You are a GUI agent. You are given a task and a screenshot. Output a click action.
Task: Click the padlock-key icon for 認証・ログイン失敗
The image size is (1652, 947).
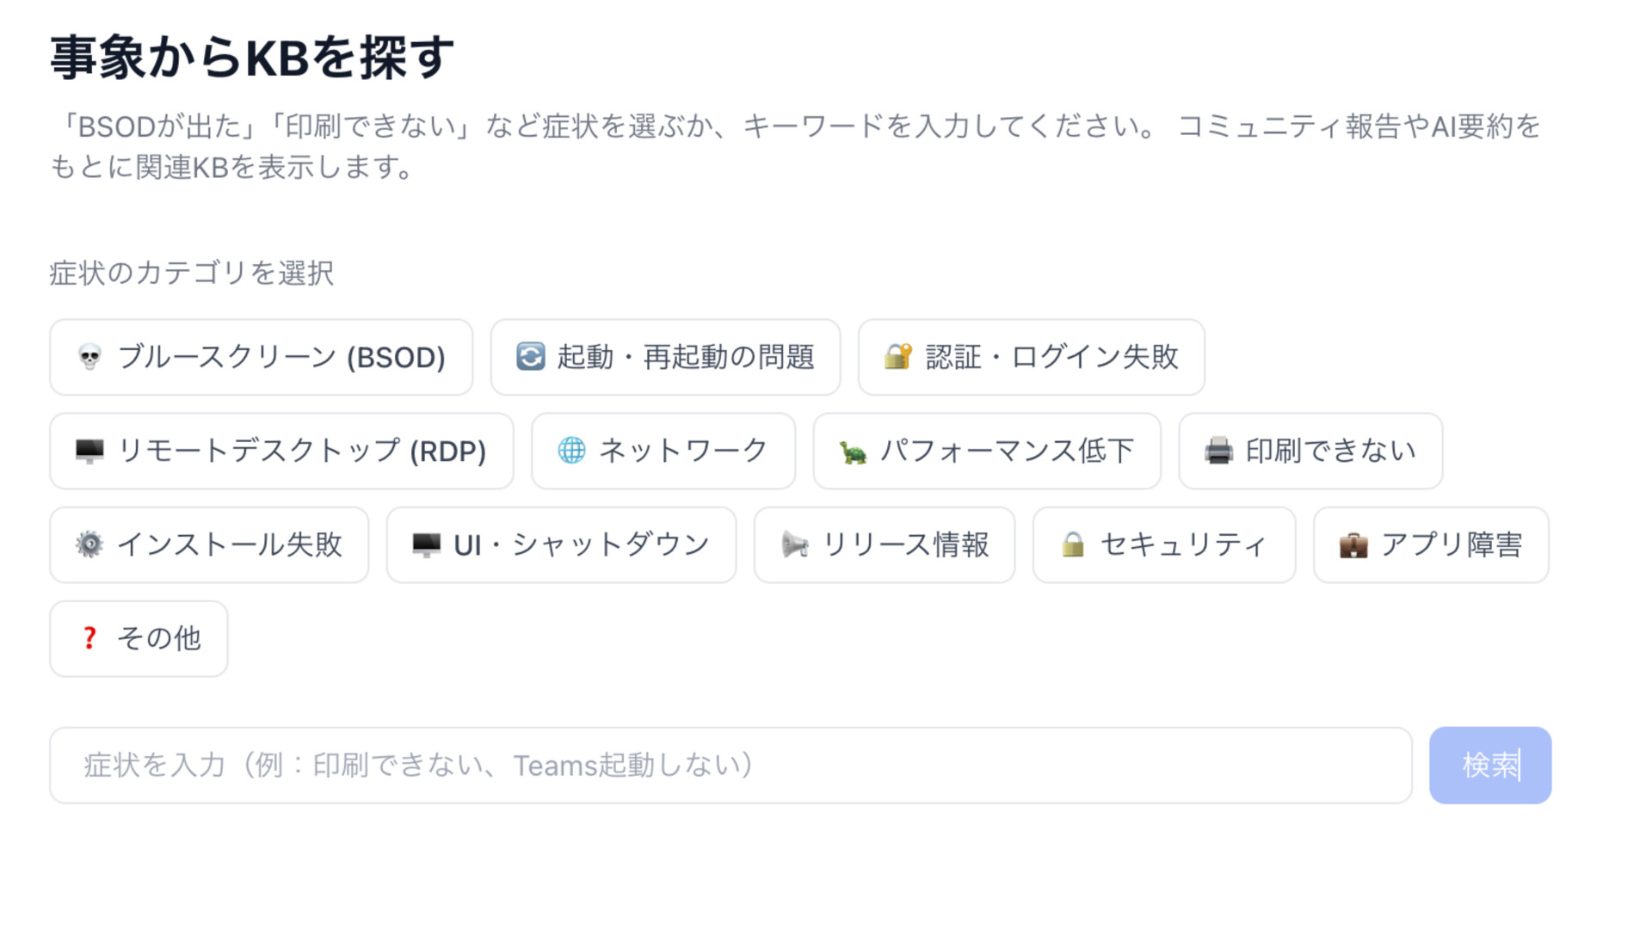(x=898, y=356)
